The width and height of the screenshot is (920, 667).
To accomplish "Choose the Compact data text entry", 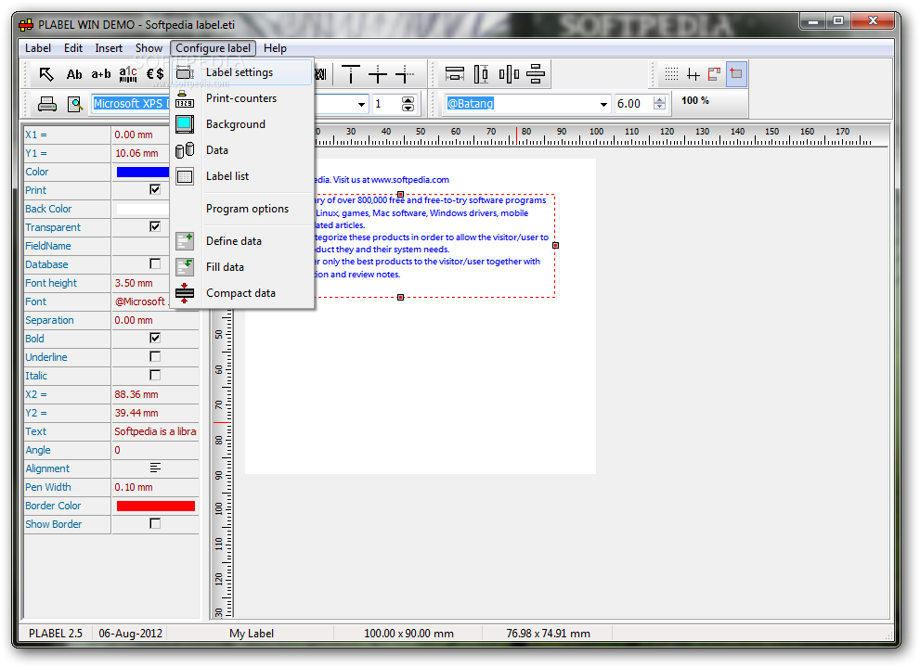I will pyautogui.click(x=240, y=293).
